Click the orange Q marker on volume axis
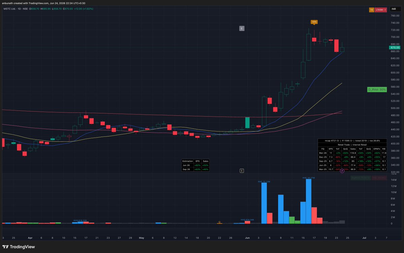This screenshot has height=253, width=404. 220,222
